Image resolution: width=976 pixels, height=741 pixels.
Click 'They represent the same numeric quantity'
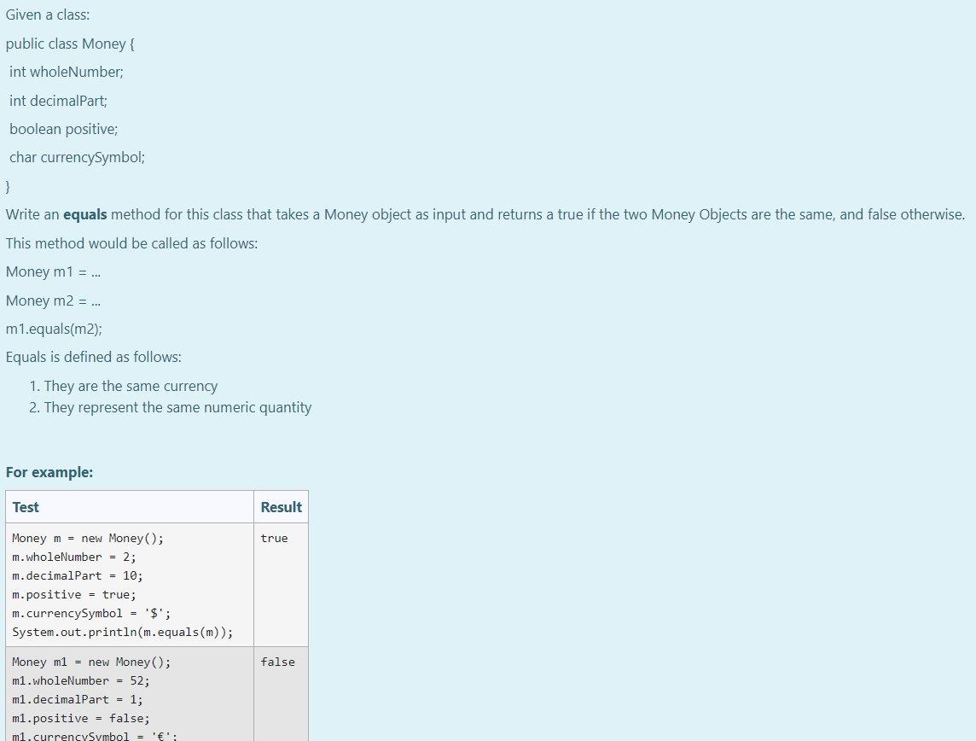[x=177, y=407]
